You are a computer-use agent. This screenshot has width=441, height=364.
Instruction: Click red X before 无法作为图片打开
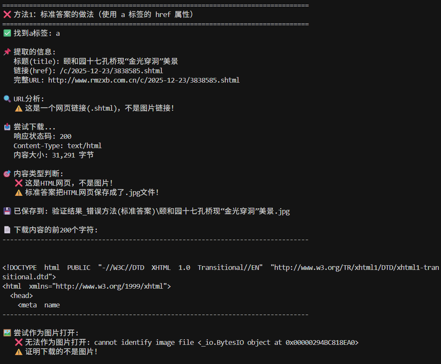(x=19, y=342)
